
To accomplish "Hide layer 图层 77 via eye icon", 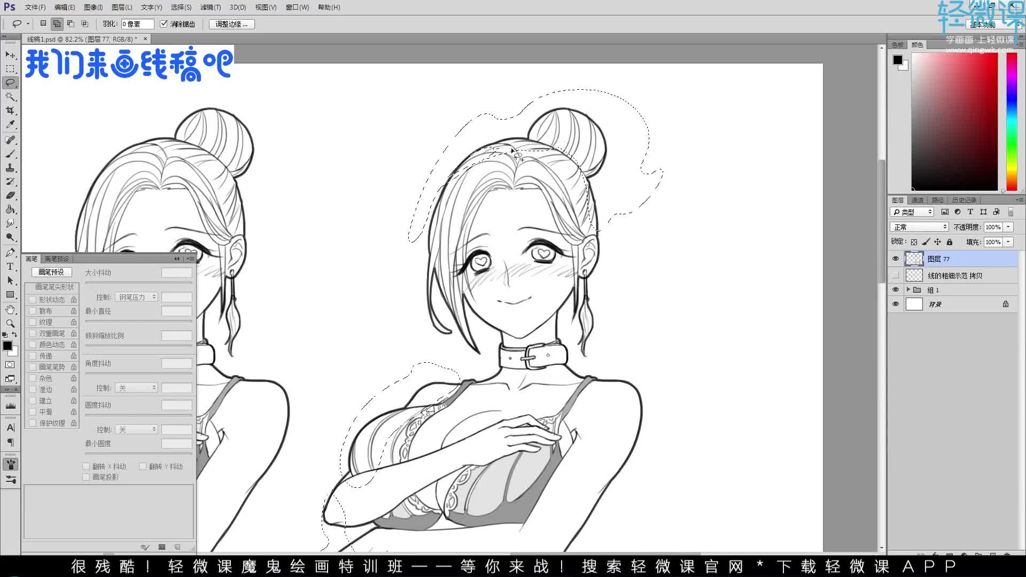I will tap(896, 259).
